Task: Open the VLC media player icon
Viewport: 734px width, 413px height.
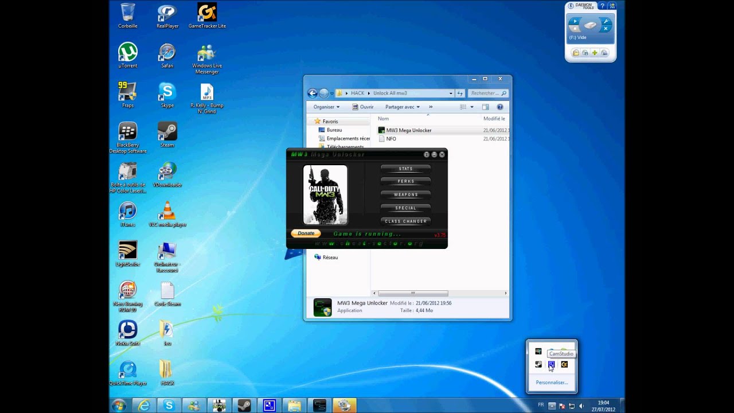Action: coord(167,215)
